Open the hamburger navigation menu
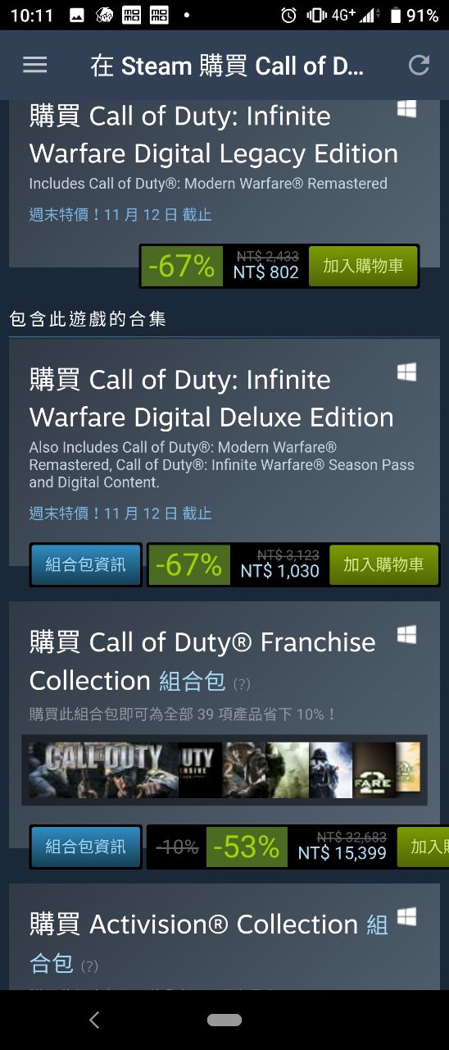The image size is (449, 1050). point(34,66)
